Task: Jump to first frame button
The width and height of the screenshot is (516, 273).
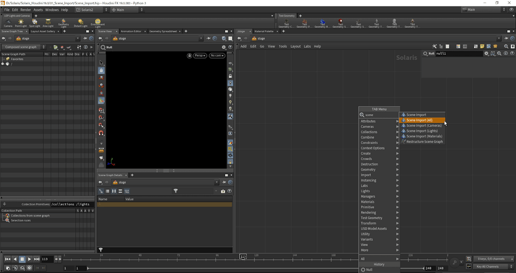Action: click(x=8, y=259)
